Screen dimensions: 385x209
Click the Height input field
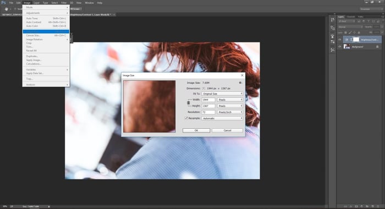[x=208, y=106]
